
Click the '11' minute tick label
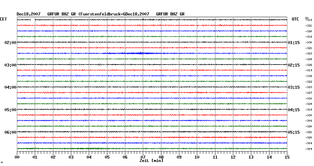[x=215, y=157]
